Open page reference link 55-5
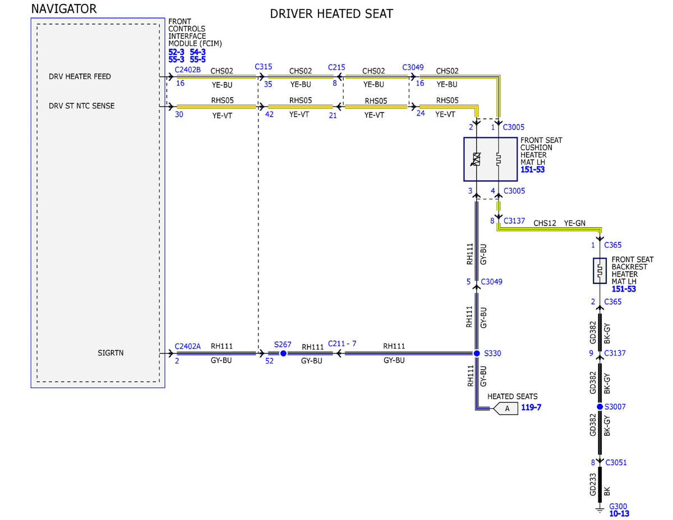 pos(198,58)
